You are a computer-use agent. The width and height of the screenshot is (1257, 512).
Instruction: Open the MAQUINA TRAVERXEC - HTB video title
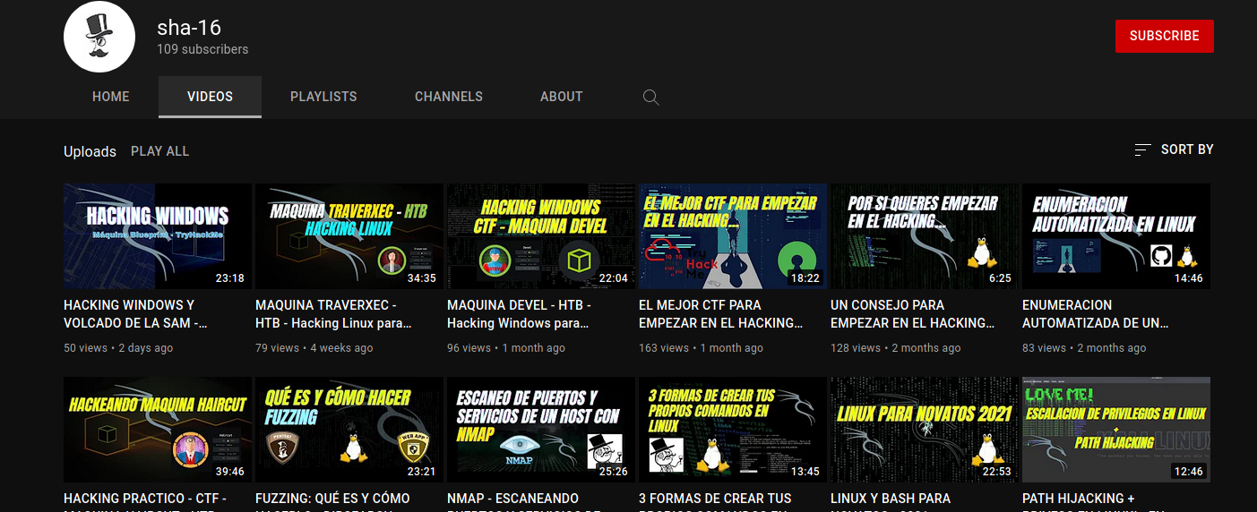(333, 314)
